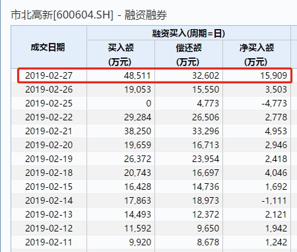Click repayment value 8,678

[208, 242]
